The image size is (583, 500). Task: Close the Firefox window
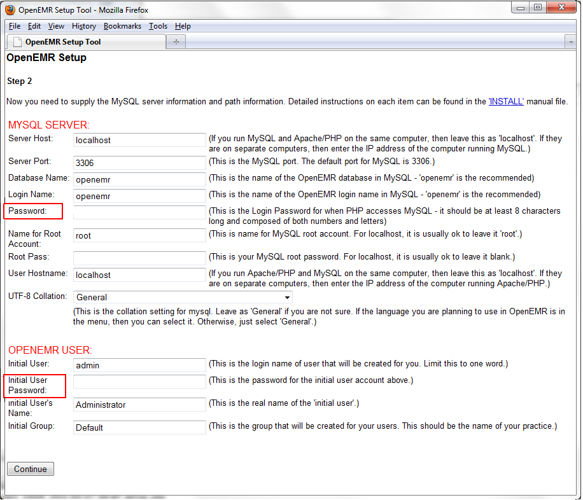(562, 8)
